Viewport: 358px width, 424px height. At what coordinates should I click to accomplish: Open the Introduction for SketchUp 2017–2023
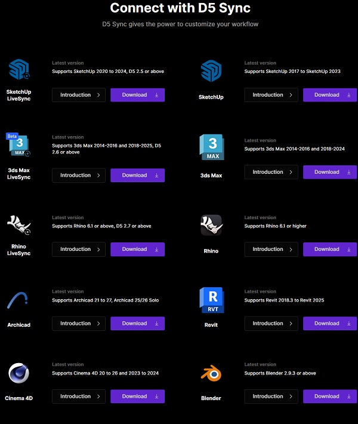pyautogui.click(x=271, y=95)
